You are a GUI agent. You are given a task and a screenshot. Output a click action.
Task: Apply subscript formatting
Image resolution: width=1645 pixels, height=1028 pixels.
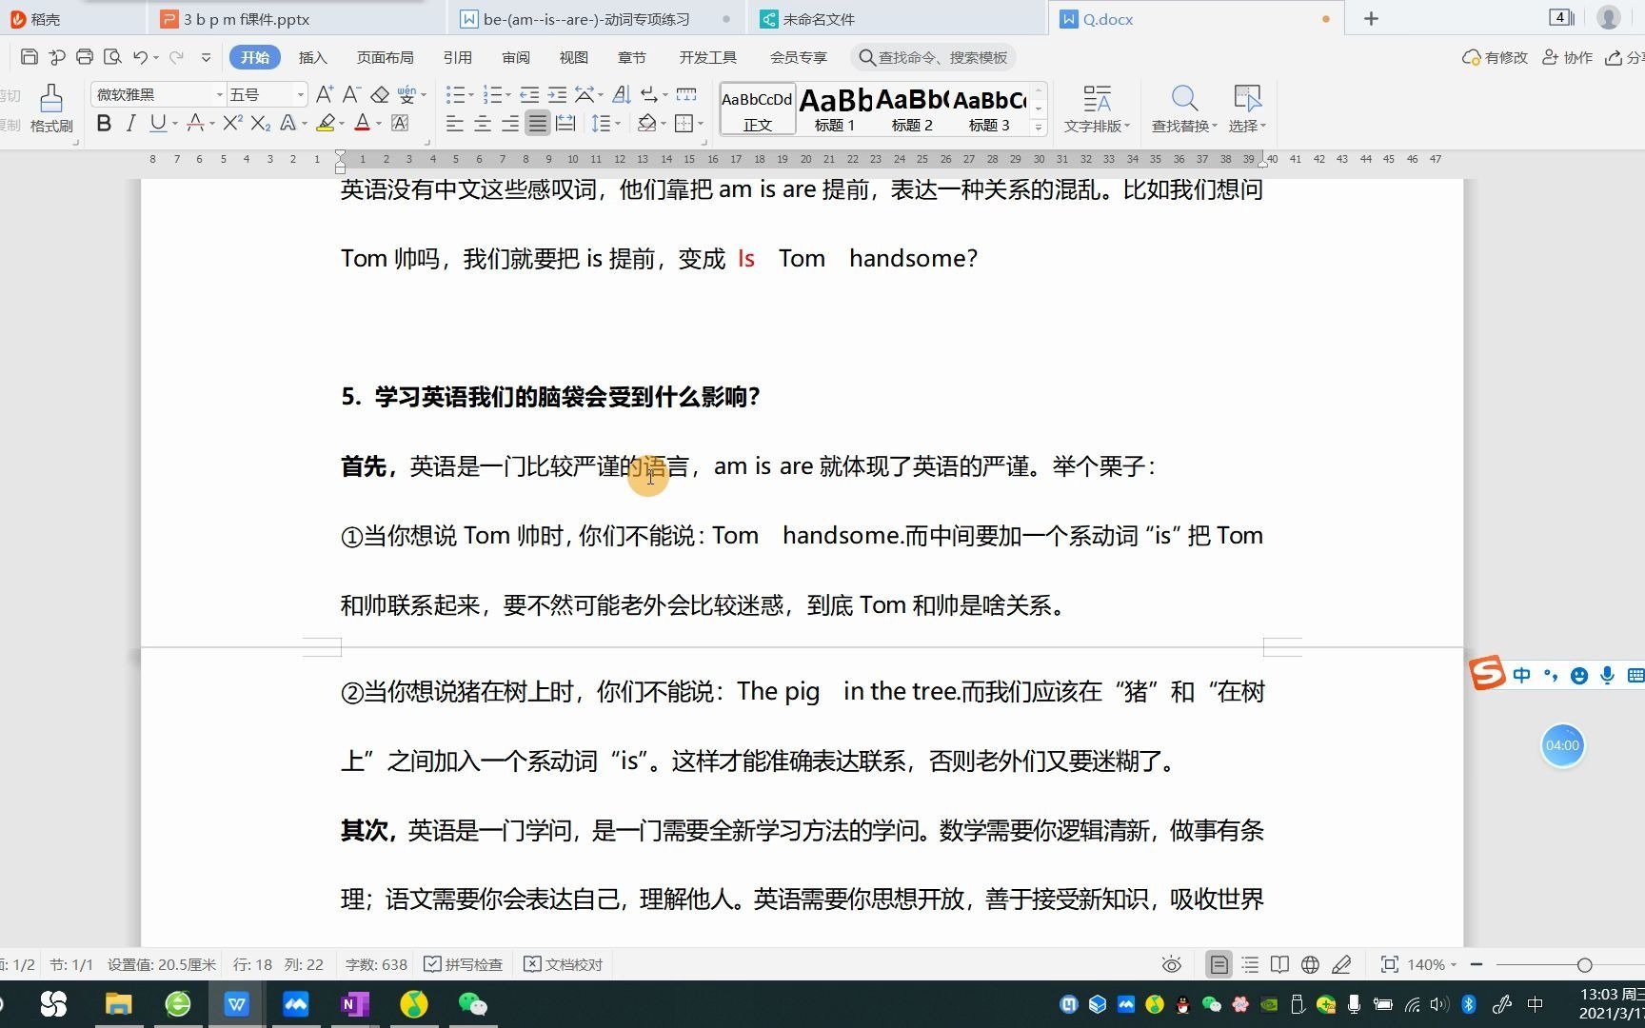click(258, 123)
